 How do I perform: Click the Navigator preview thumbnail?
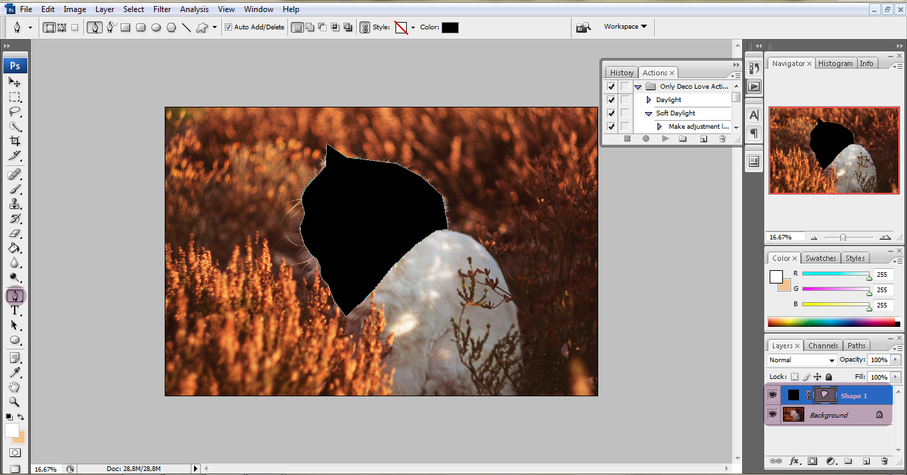(x=834, y=150)
